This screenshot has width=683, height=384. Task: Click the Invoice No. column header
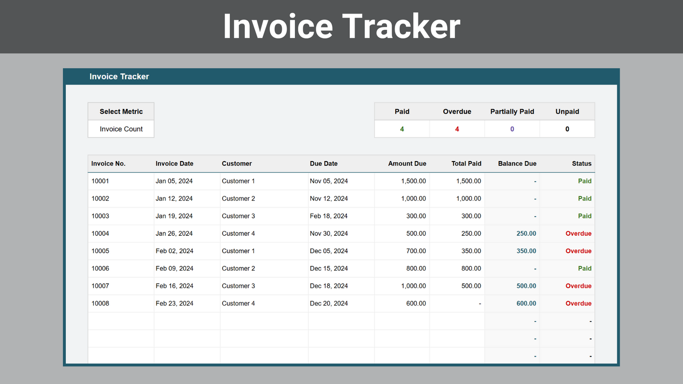(108, 163)
